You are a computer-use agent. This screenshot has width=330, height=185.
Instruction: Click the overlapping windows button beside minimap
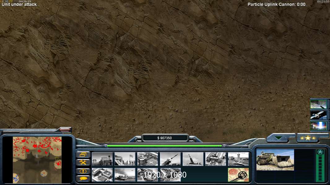(83, 154)
